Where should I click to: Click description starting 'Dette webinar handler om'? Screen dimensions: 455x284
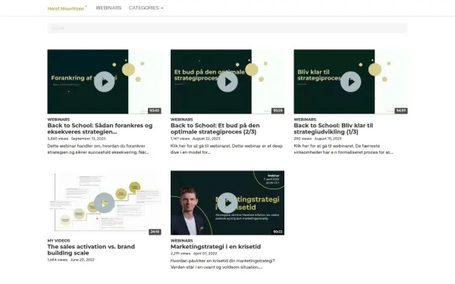point(98,149)
